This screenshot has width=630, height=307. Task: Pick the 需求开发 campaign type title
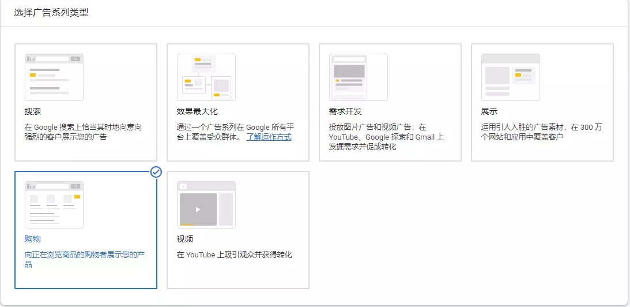click(345, 111)
